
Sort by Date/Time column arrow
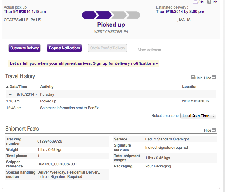pos(7,87)
